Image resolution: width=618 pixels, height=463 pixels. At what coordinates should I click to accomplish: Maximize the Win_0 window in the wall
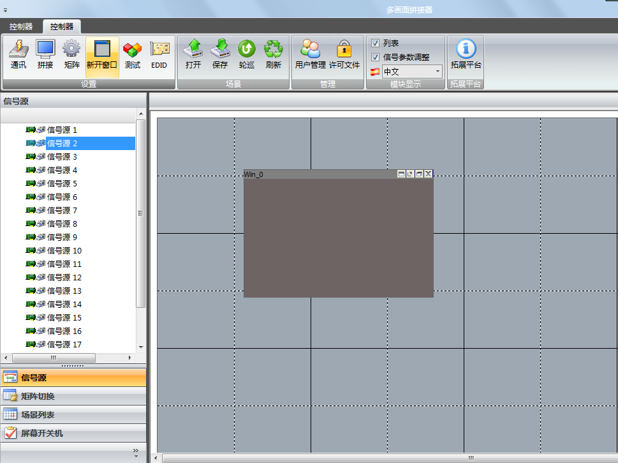(x=420, y=174)
